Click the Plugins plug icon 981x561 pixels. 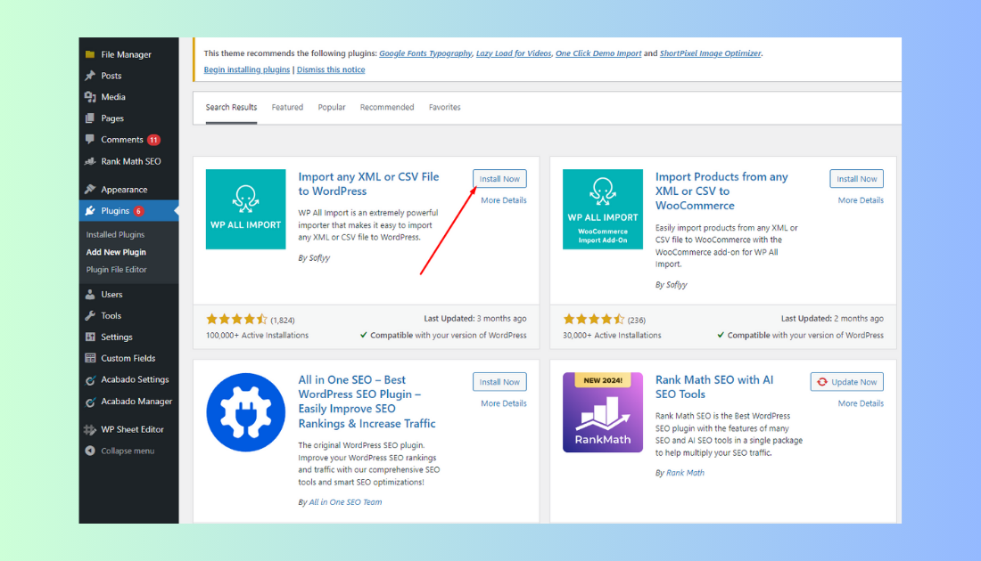(x=90, y=210)
